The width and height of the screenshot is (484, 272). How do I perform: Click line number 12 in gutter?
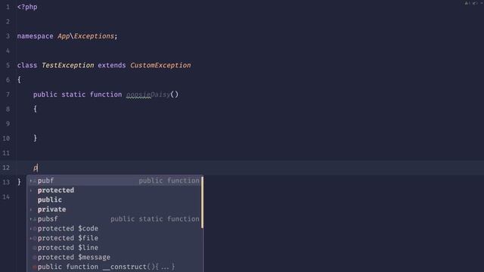pos(6,168)
